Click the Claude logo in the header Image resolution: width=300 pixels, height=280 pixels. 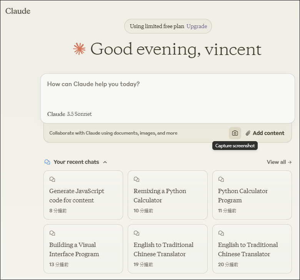click(x=18, y=11)
